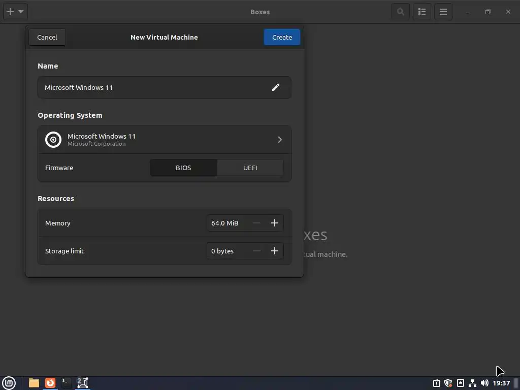Screen dimensions: 520x390
Task: Cancel the New Virtual Machine dialog
Action: click(x=47, y=37)
